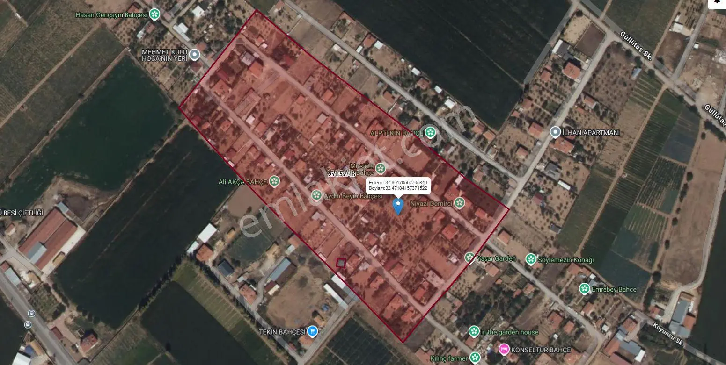Viewport: 726px width, 365px height.
Task: Select the Söylemezin Konağı marker icon
Action: coord(531,259)
